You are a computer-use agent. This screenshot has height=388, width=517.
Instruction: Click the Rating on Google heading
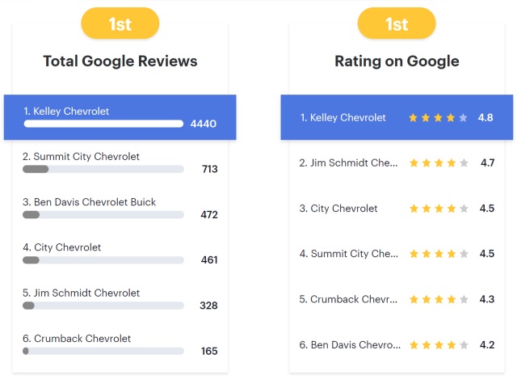(397, 61)
